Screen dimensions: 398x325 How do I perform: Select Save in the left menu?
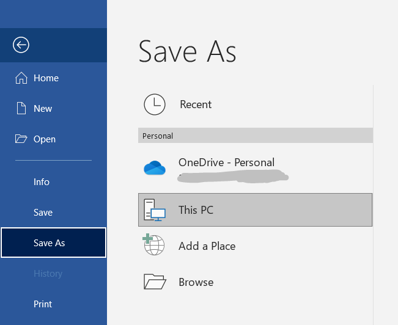click(43, 213)
